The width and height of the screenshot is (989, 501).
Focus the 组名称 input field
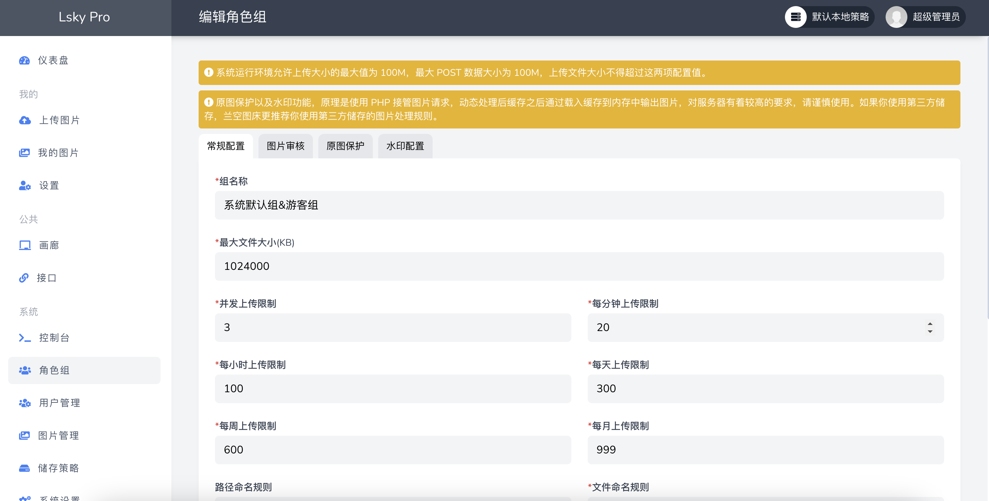(x=579, y=205)
